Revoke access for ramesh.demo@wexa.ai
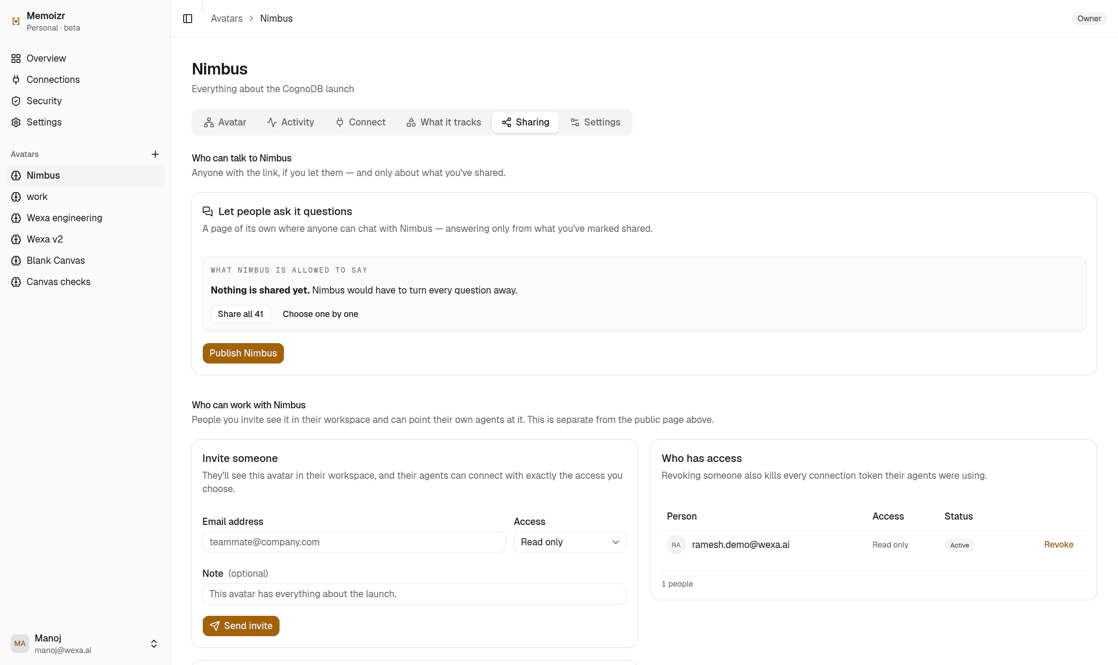Image resolution: width=1118 pixels, height=665 pixels. click(x=1059, y=545)
